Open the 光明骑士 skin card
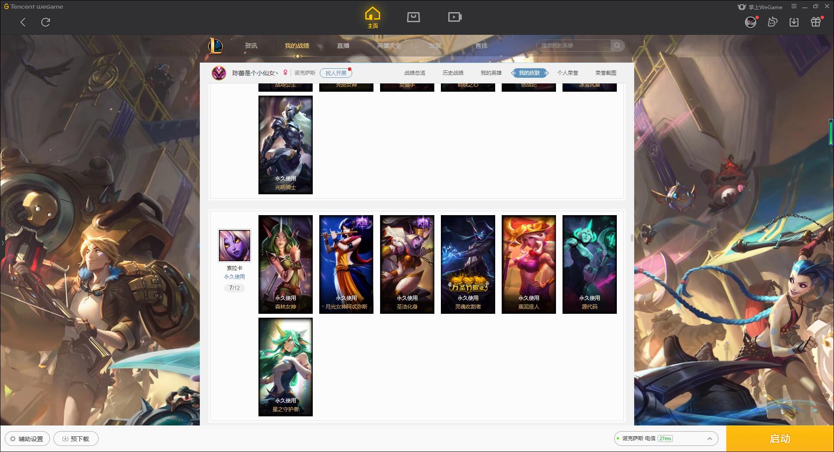 (x=285, y=145)
